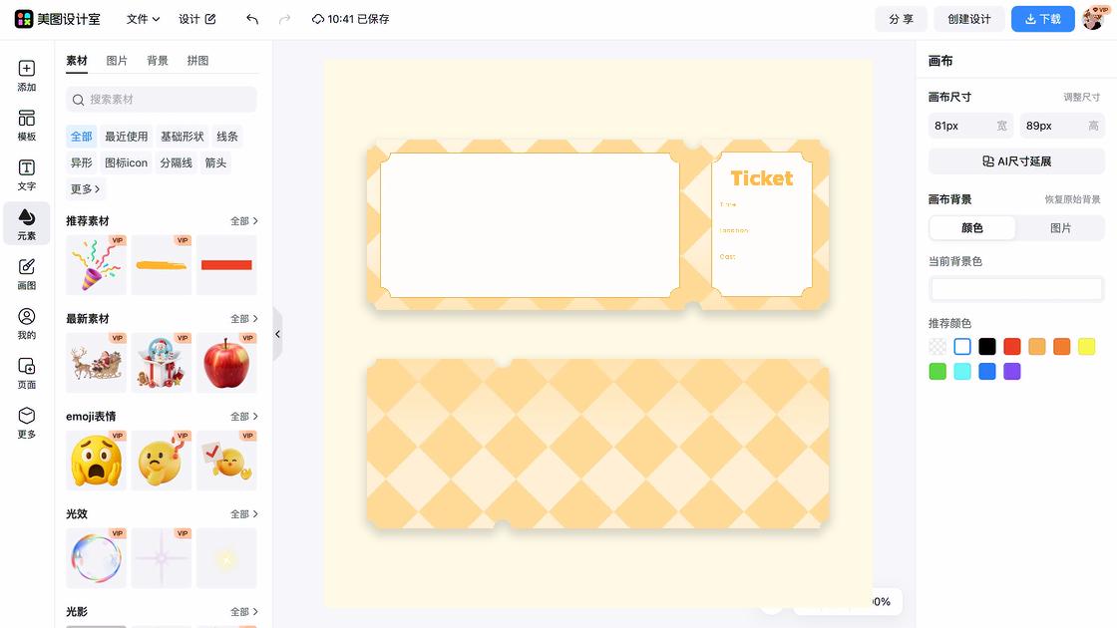This screenshot has width=1117, height=628.
Task: Select the 基础形状 filter chip
Action: [x=183, y=137]
